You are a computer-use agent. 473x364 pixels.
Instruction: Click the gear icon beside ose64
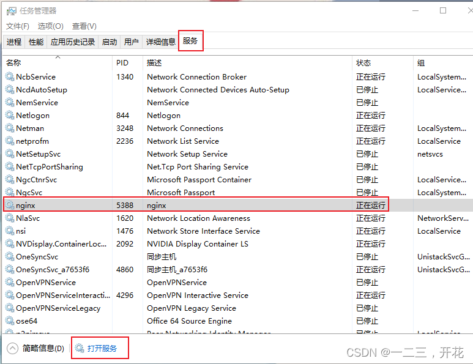click(10, 321)
